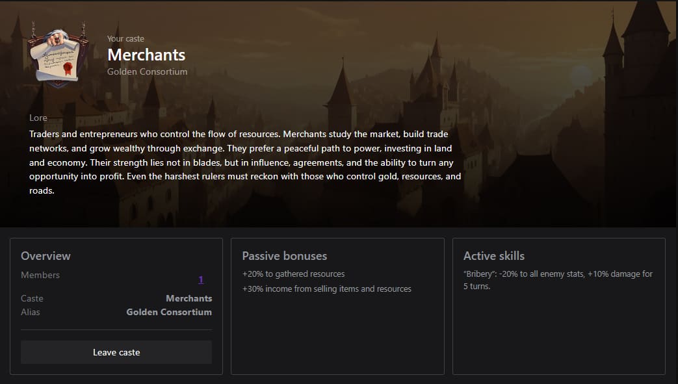
Task: Click the Golden Consortium subtitle under the title
Action: (148, 71)
